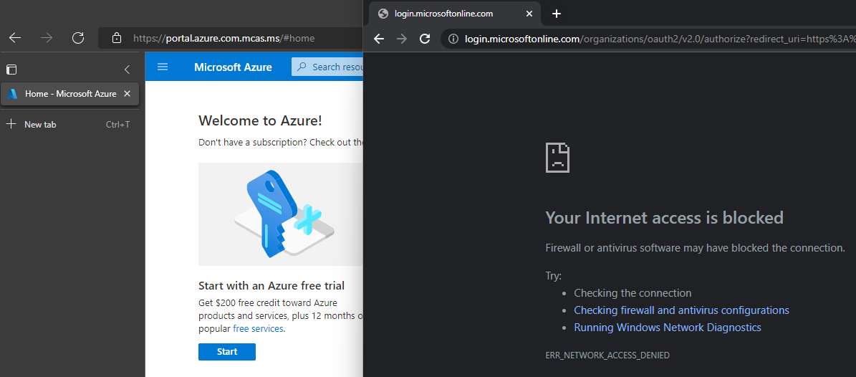The width and height of the screenshot is (856, 377).
Task: Open the Azure portal hamburger menu
Action: pos(163,67)
